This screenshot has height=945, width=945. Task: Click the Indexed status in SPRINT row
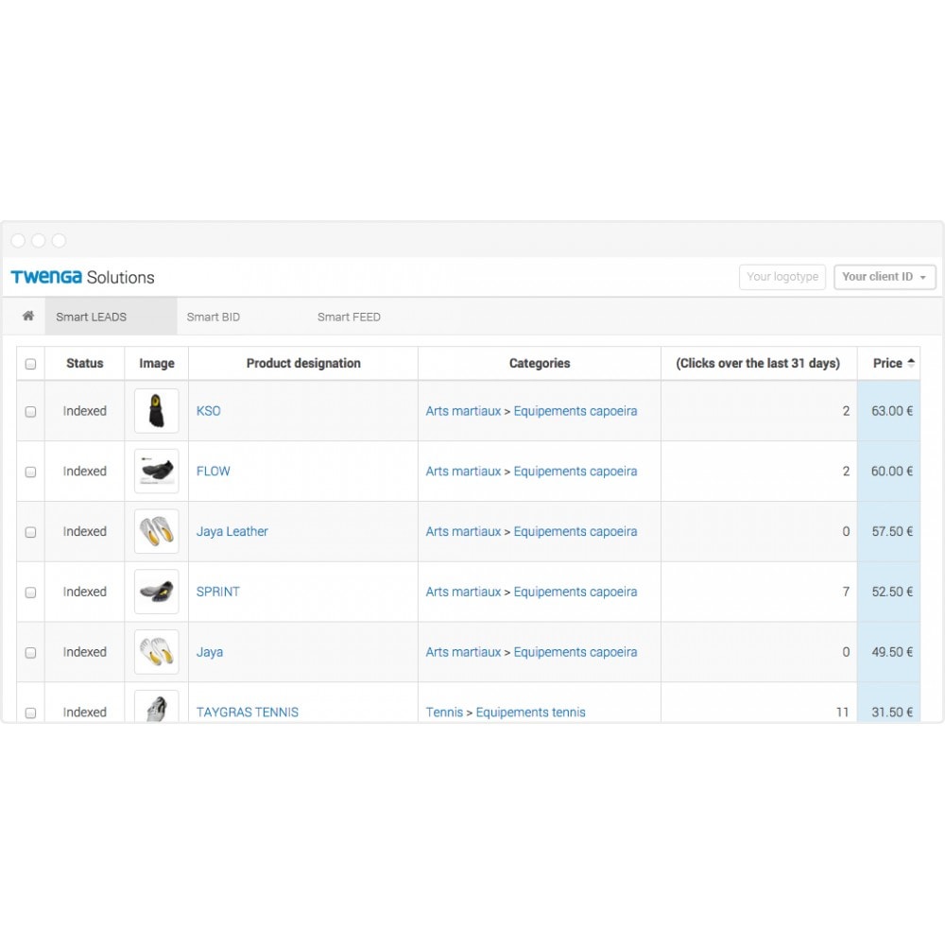85,592
